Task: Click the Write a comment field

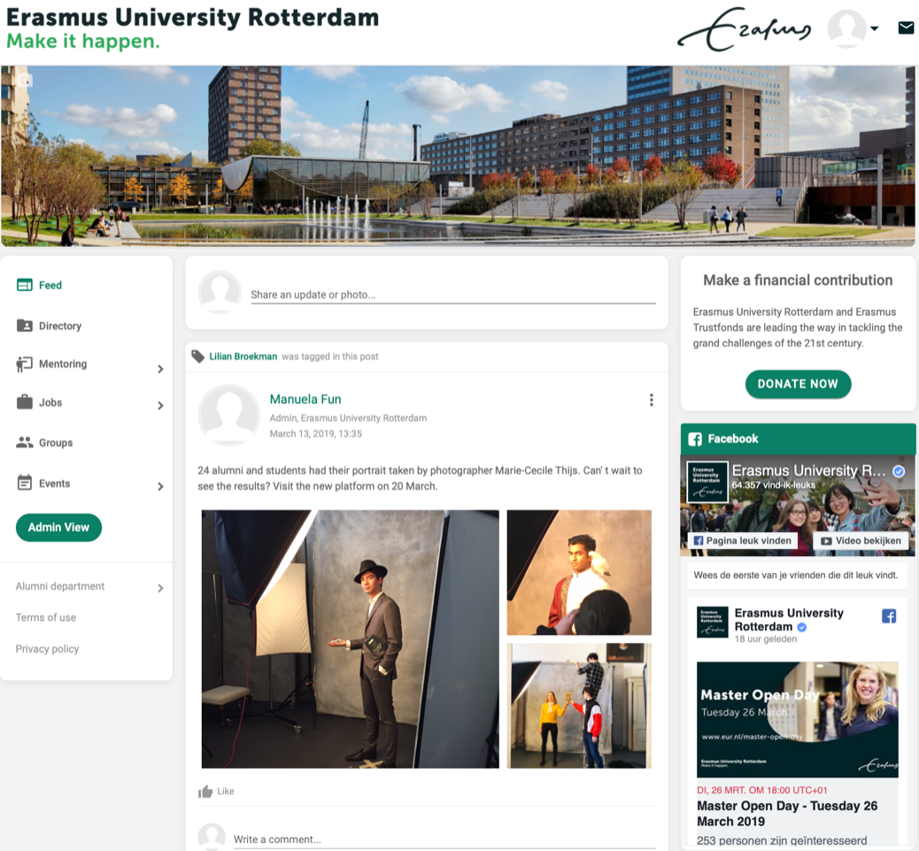Action: (x=444, y=839)
